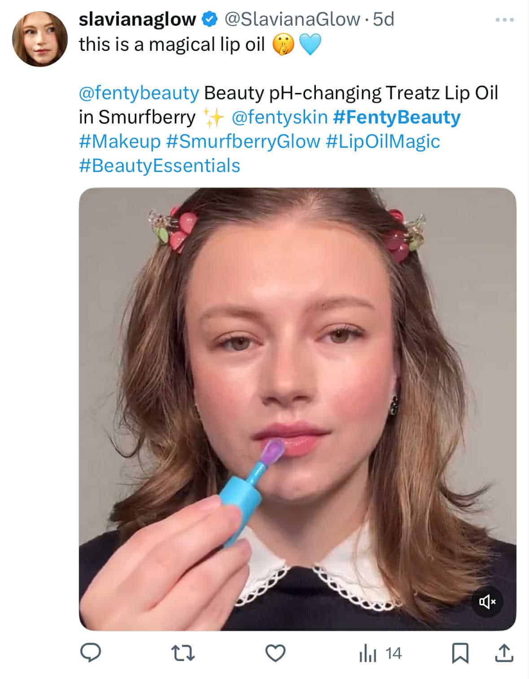The image size is (529, 679).
Task: Follow the #FentyBeauty hashtag link
Action: (x=397, y=117)
